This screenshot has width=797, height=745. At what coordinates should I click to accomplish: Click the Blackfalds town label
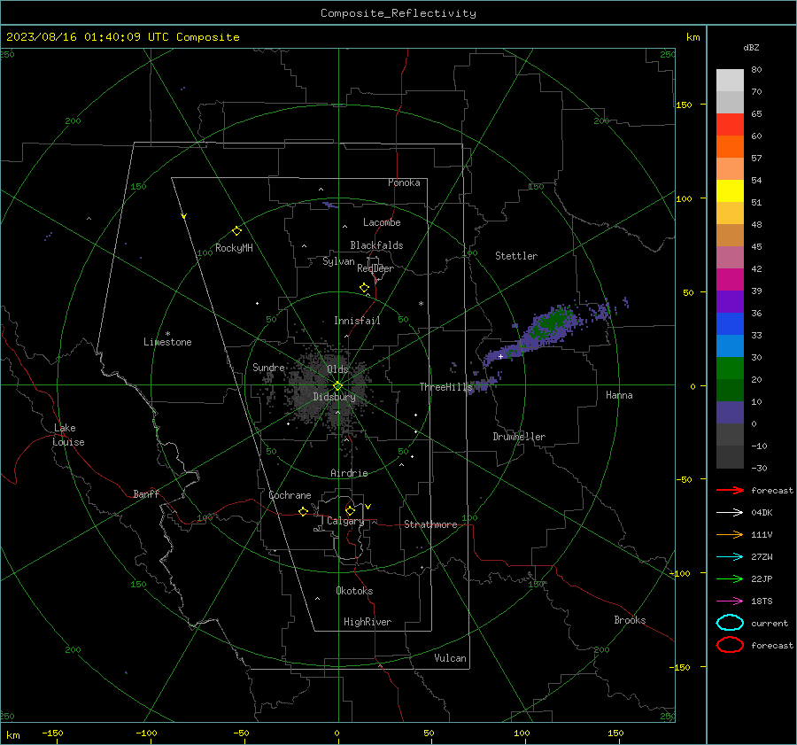click(376, 245)
